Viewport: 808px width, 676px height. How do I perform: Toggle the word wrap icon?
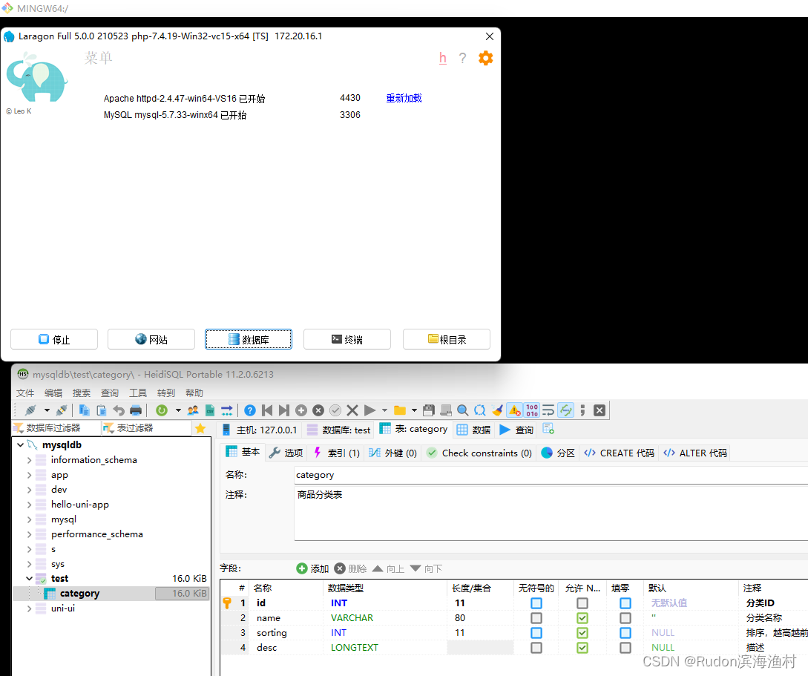tap(548, 410)
